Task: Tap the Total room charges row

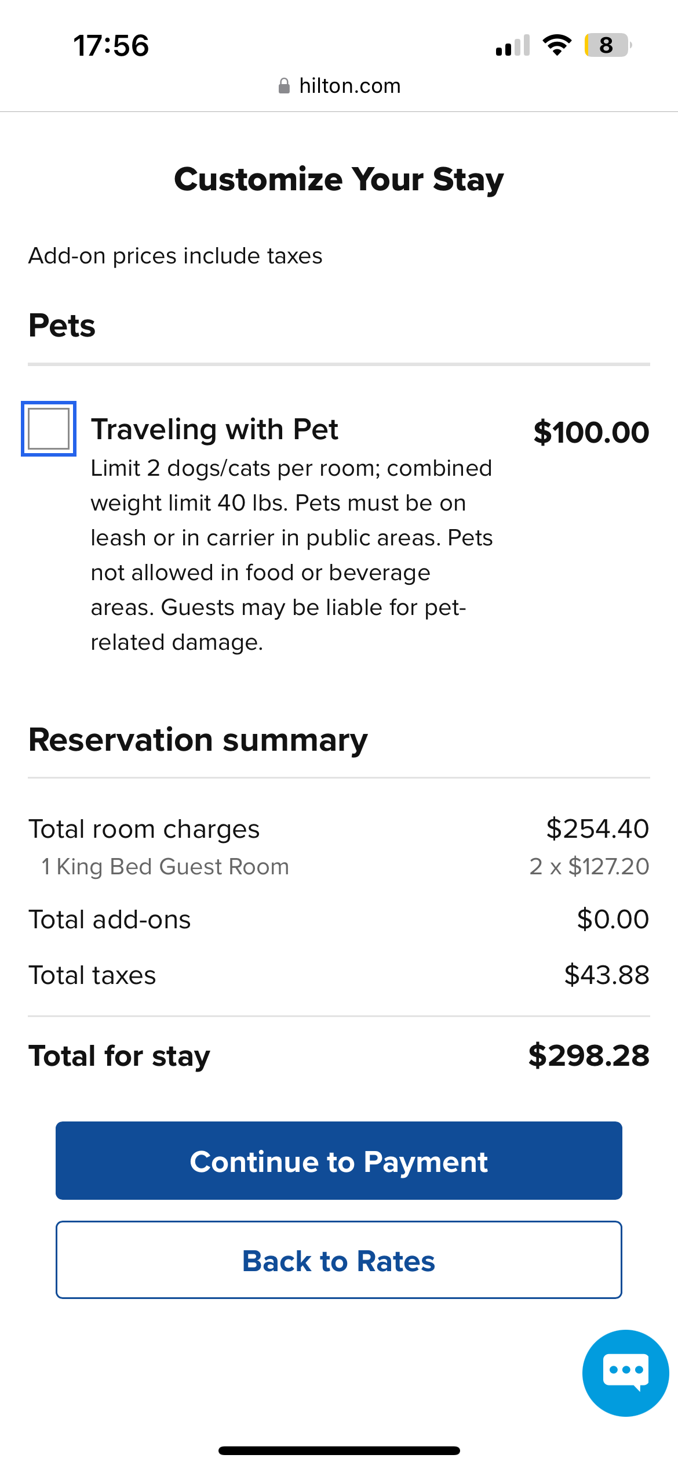Action: point(339,828)
